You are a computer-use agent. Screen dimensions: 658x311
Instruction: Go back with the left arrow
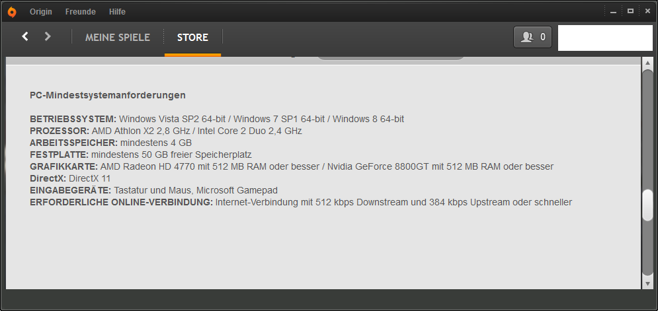[x=25, y=36]
